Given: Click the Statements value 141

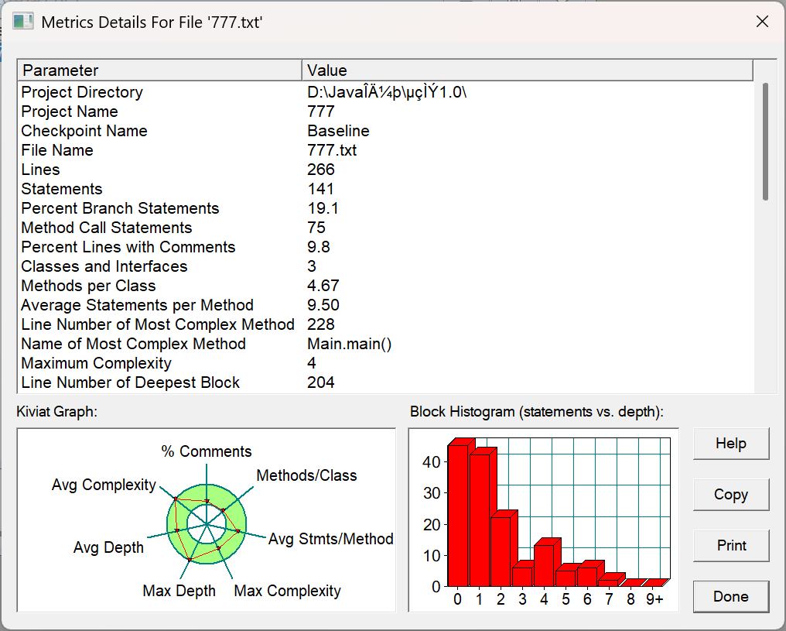Looking at the screenshot, I should (x=321, y=189).
